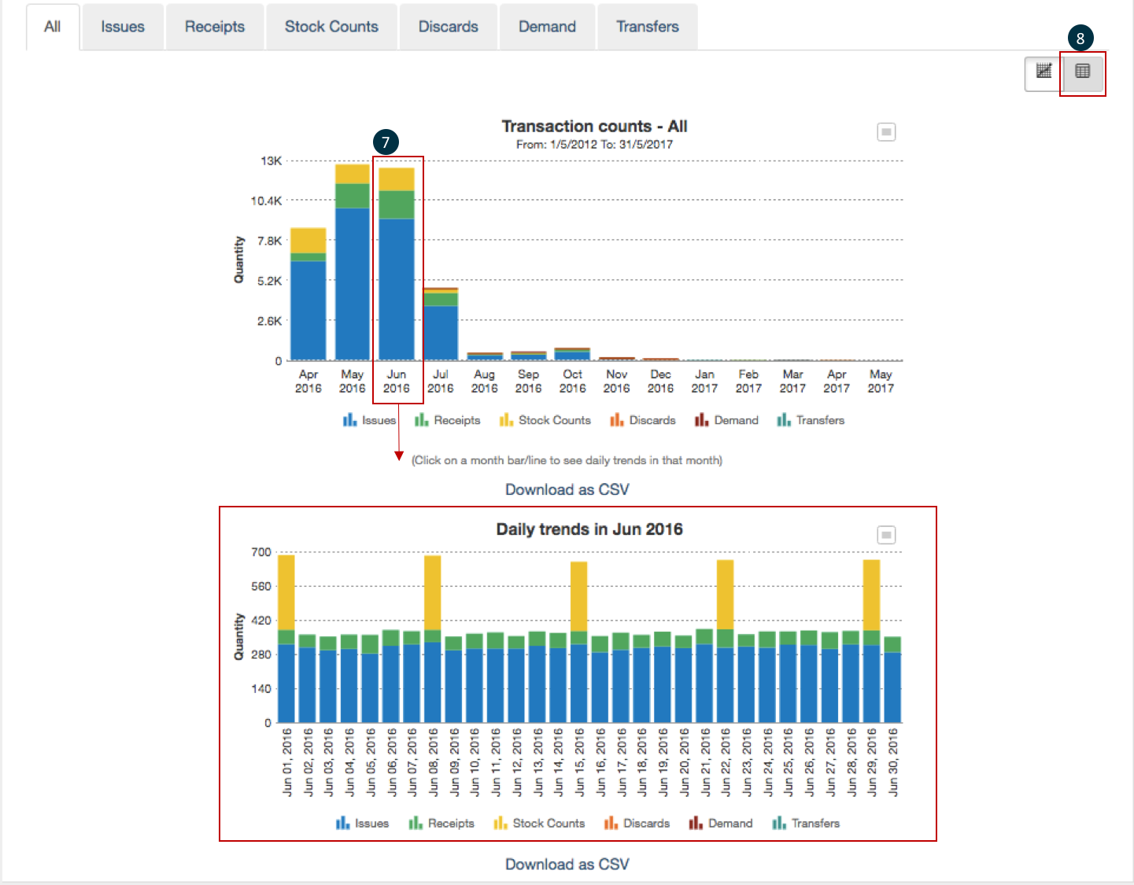The image size is (1134, 885).
Task: Switch to chart view icon
Action: tap(1044, 72)
